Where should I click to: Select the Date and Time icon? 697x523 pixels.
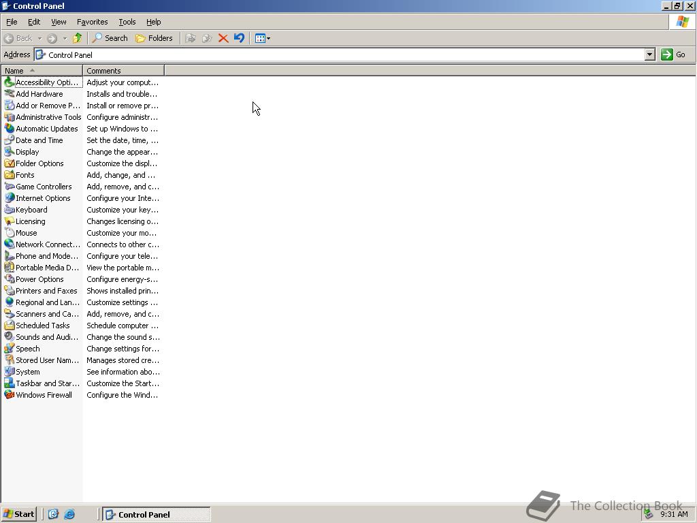(9, 140)
